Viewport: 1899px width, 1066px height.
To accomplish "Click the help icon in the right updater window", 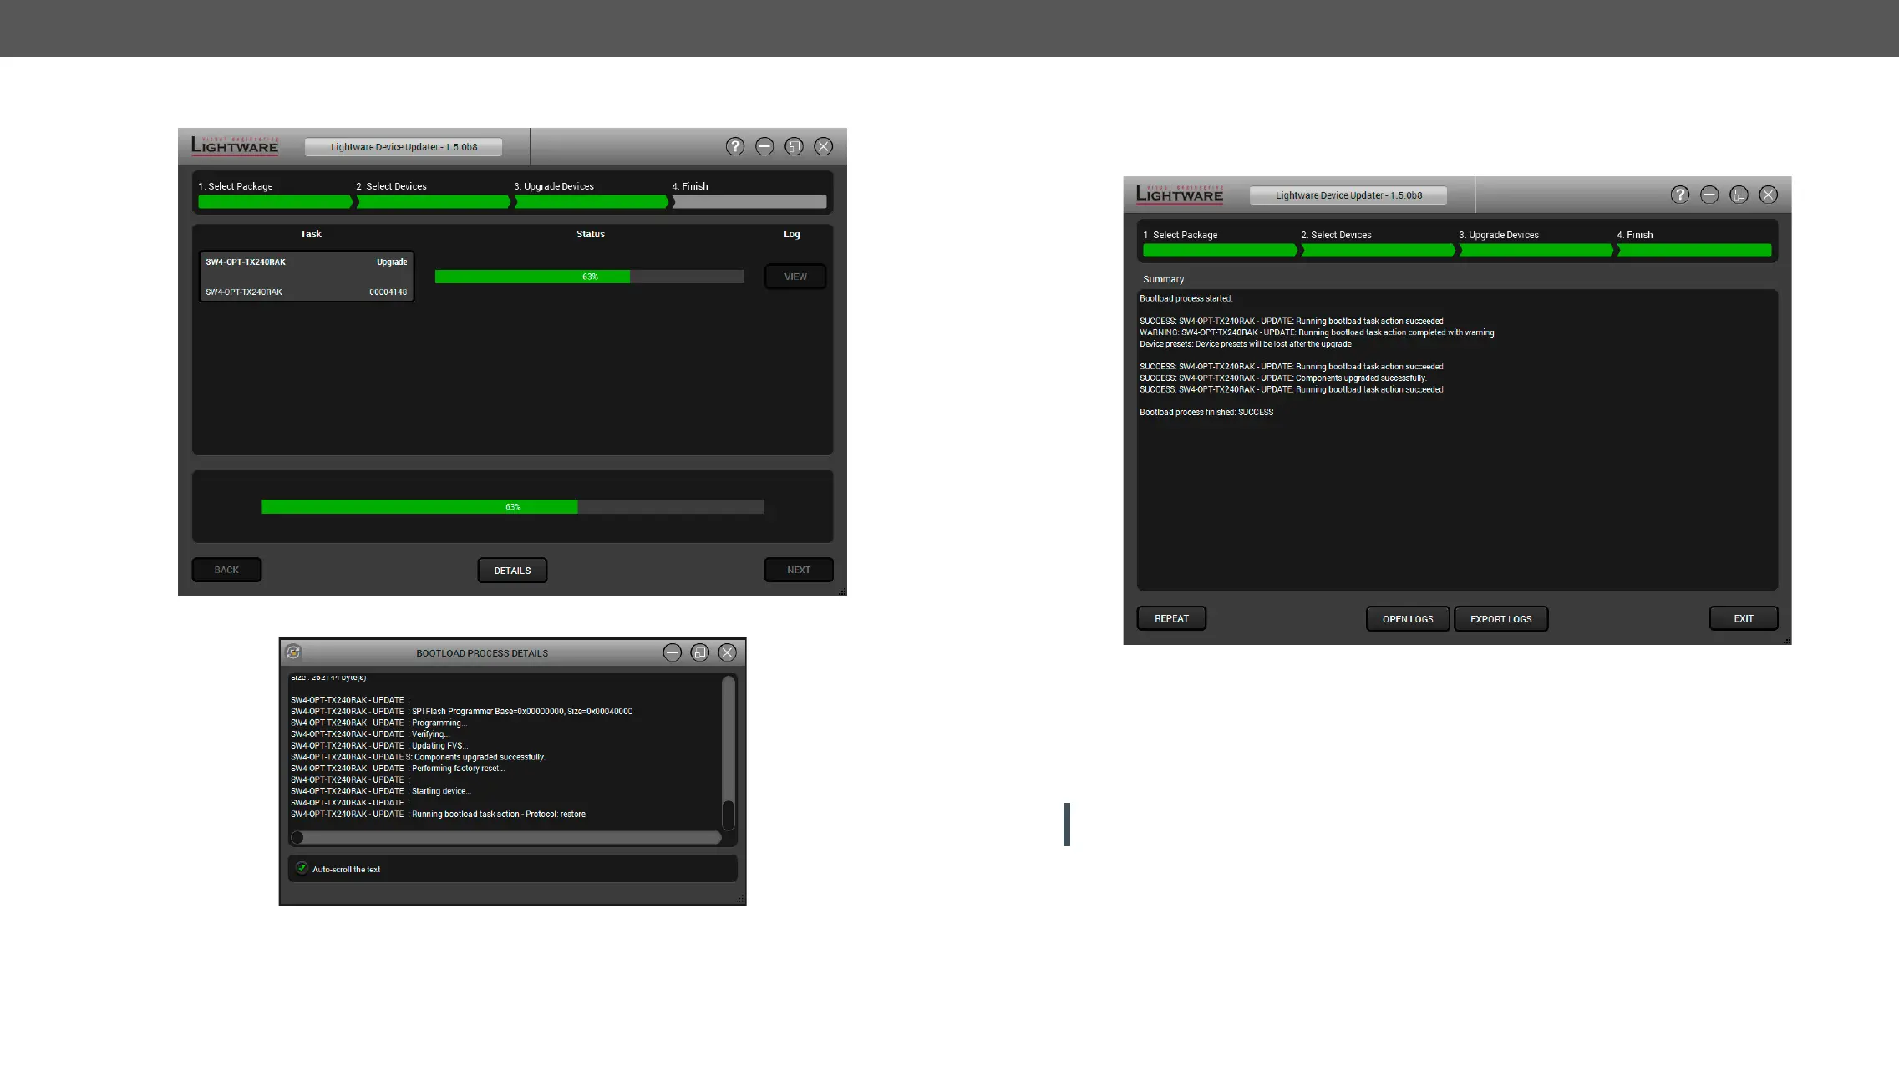I will click(x=1679, y=195).
